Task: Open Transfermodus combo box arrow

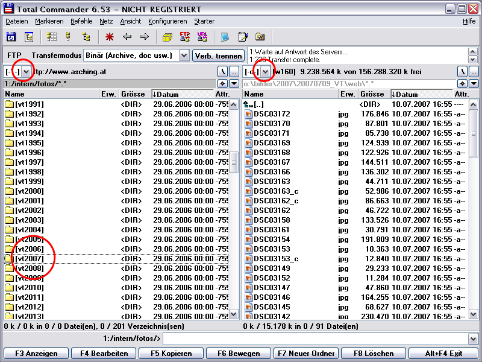Action: click(184, 56)
